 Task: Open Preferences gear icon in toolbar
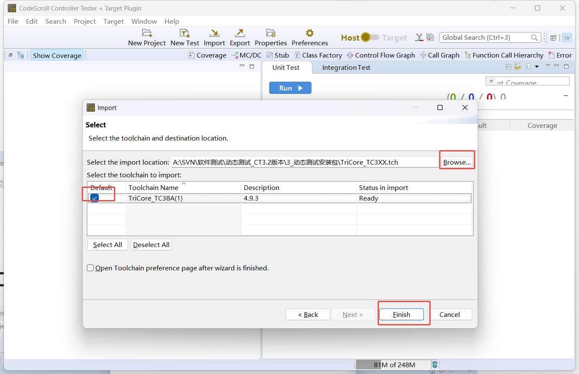pos(309,33)
